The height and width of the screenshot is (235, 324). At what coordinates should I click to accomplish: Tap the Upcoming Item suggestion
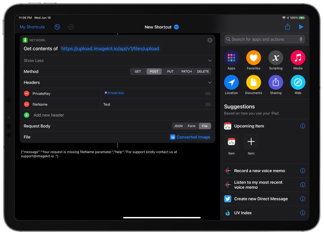[249, 126]
